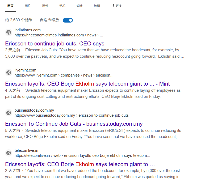Open the 词典 tab

pyautogui.click(x=79, y=6)
